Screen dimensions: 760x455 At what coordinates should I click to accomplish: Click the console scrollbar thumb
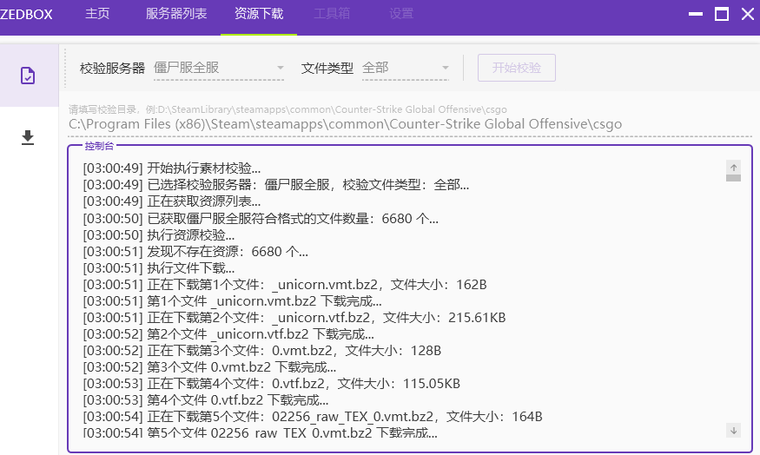pos(733,178)
